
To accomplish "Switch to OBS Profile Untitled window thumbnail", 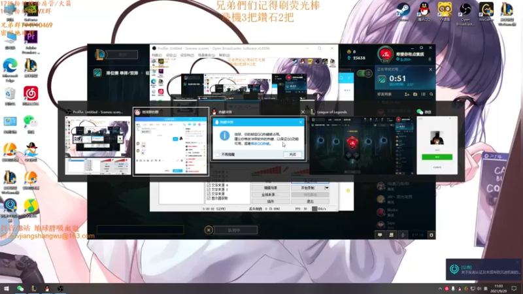I will (x=97, y=145).
